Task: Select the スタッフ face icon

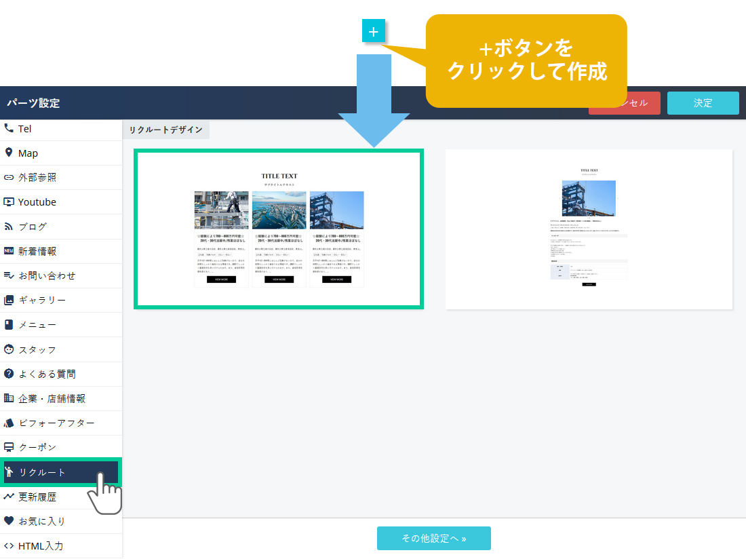Action: point(9,349)
